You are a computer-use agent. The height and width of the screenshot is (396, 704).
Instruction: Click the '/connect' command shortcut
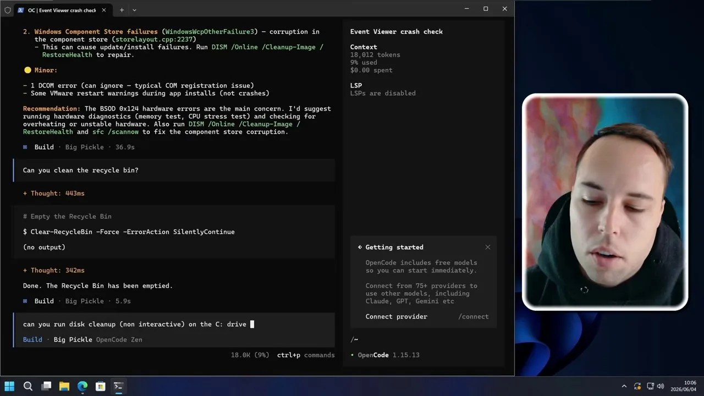[474, 317]
